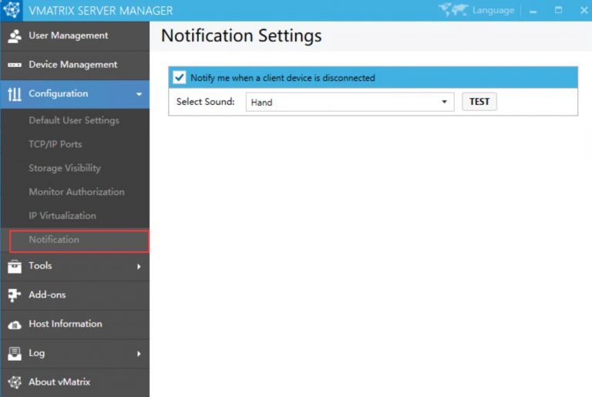The width and height of the screenshot is (592, 397).
Task: Expand the Tools submenu arrow
Action: (x=139, y=267)
